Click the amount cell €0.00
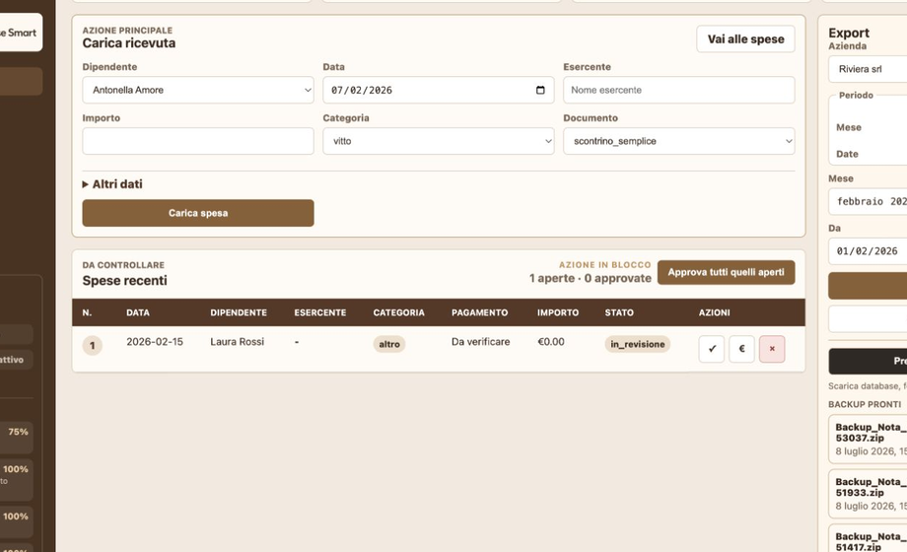Image resolution: width=907 pixels, height=552 pixels. click(551, 342)
